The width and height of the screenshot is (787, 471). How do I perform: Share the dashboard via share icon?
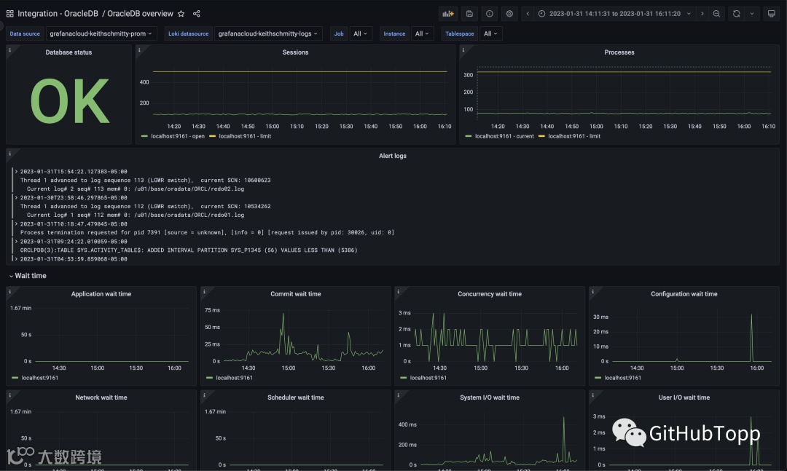coord(197,14)
